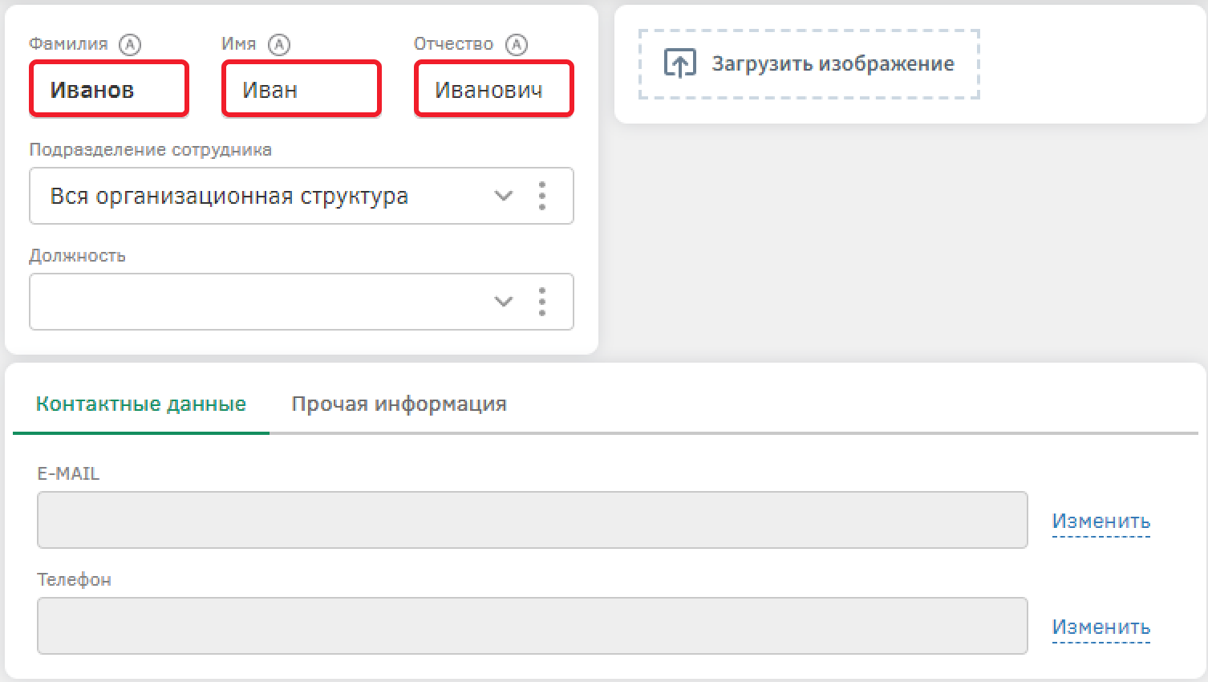
Task: Select 'Вся организационная структура' combo box text
Action: [229, 196]
